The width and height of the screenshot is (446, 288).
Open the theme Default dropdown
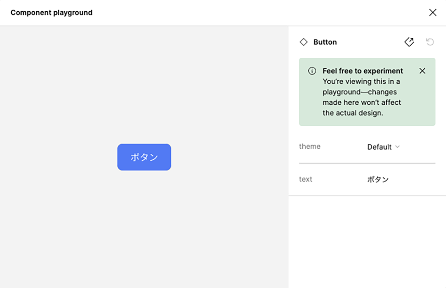pos(383,147)
